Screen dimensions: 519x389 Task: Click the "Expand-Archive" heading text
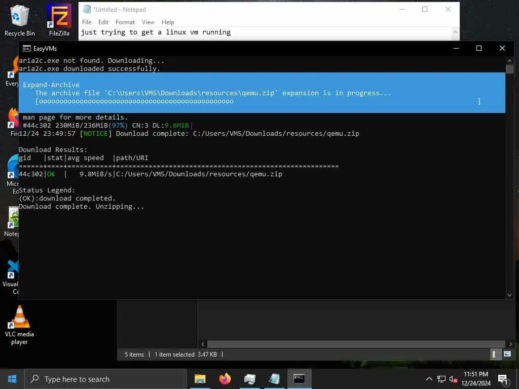pos(51,85)
